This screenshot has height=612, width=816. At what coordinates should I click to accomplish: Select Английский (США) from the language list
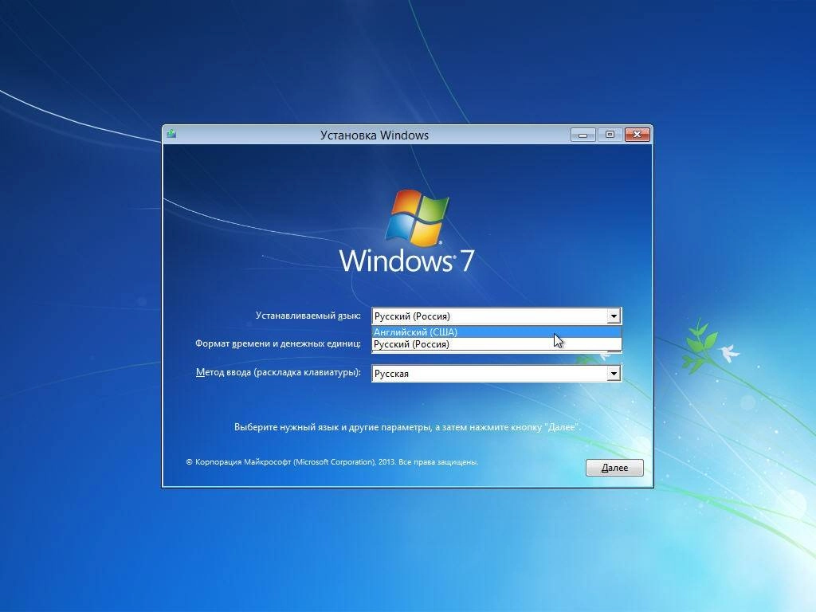[496, 332]
